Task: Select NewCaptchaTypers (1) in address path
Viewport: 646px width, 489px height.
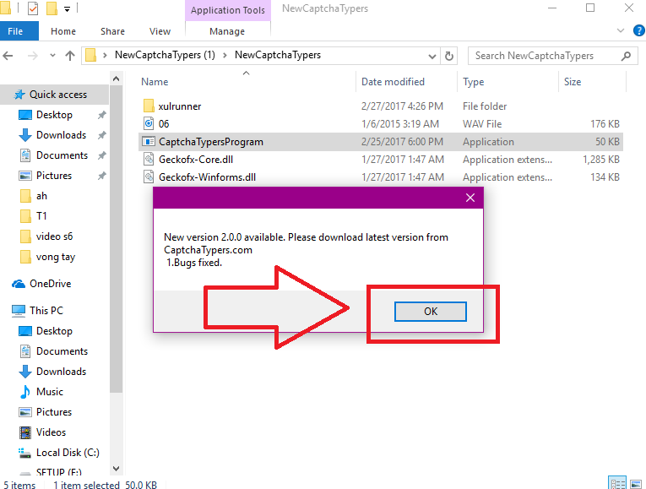Action: coord(165,55)
